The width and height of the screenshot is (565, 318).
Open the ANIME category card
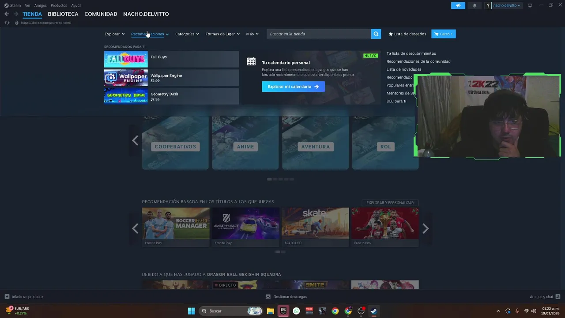click(x=245, y=143)
